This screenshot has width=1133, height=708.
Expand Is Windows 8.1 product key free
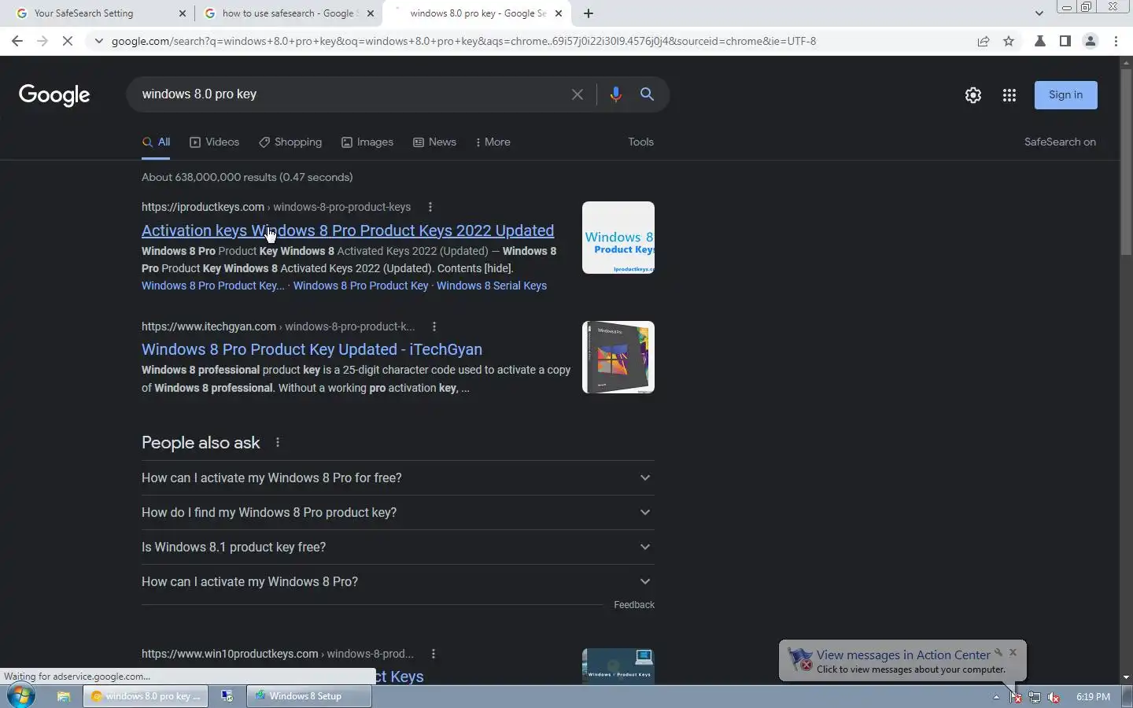[x=398, y=548]
